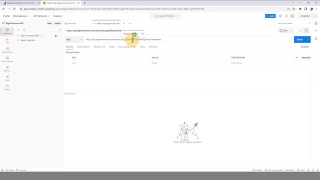Screen dimensions: 320x180
Task: Open the info lightbulb icon on right sidebar
Action: 316,38
